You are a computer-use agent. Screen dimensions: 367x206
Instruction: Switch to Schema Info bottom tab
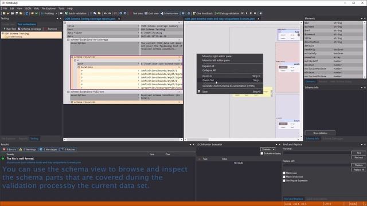coord(312,138)
